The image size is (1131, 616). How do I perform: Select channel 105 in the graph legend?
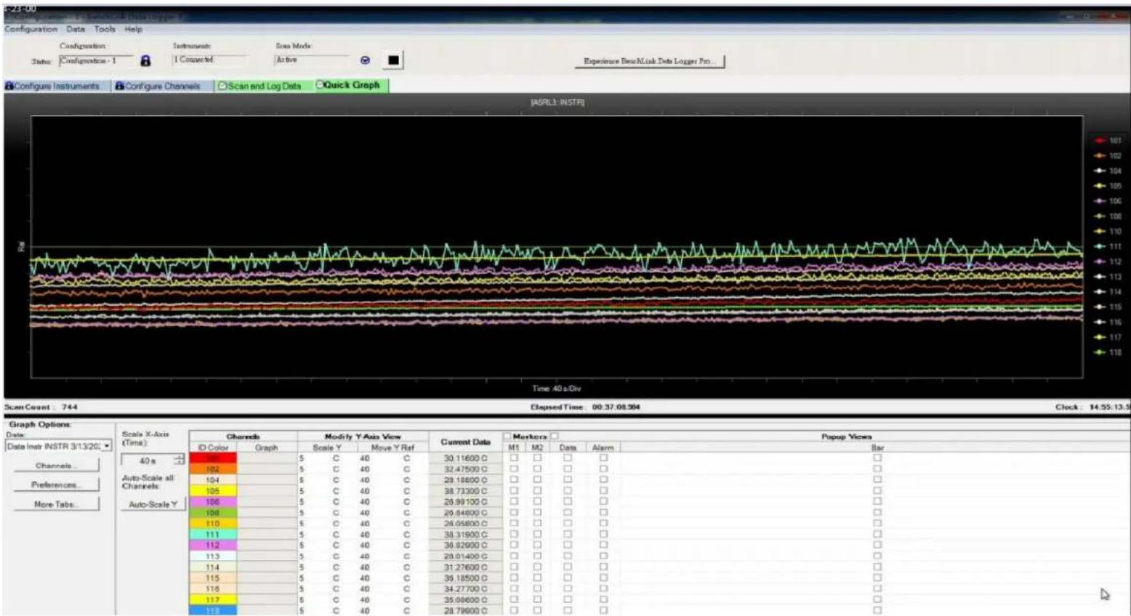coord(1108,186)
